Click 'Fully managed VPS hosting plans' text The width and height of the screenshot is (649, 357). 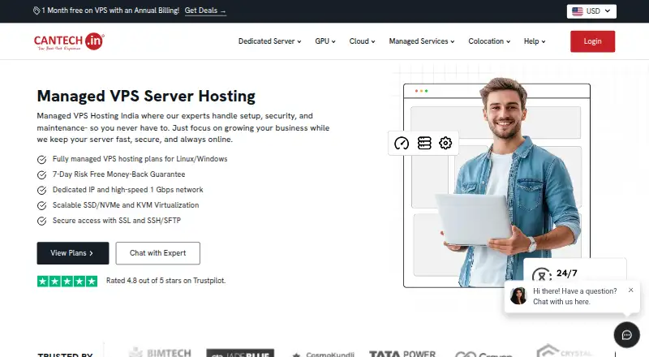[140, 159]
